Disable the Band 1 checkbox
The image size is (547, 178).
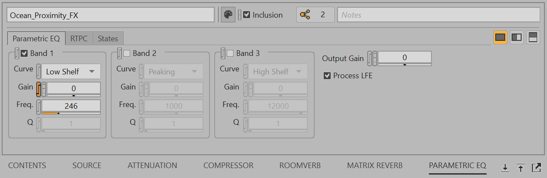coord(25,53)
